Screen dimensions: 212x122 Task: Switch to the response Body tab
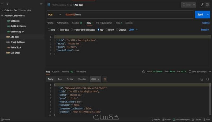pos(48,72)
